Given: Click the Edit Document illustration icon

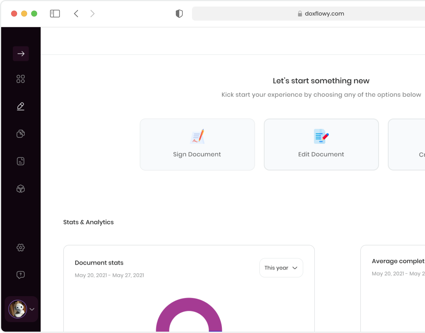Looking at the screenshot, I should [x=321, y=136].
